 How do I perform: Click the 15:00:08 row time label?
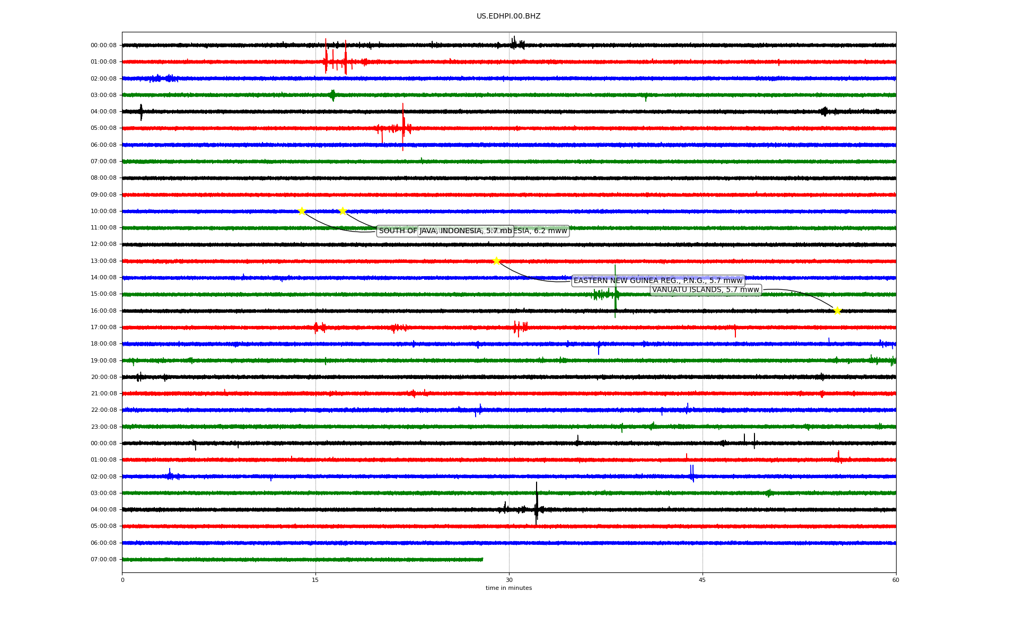click(x=103, y=294)
